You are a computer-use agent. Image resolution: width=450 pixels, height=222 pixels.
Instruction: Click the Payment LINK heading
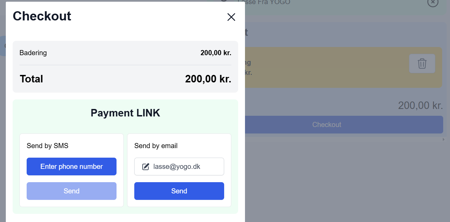pyautogui.click(x=125, y=113)
